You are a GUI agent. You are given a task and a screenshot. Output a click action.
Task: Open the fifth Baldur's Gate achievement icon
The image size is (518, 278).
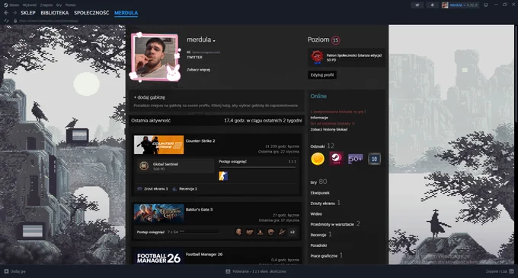[281, 232]
